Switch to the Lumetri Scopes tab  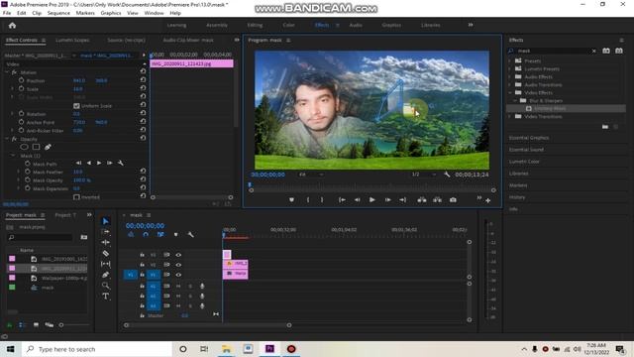pyautogui.click(x=72, y=40)
